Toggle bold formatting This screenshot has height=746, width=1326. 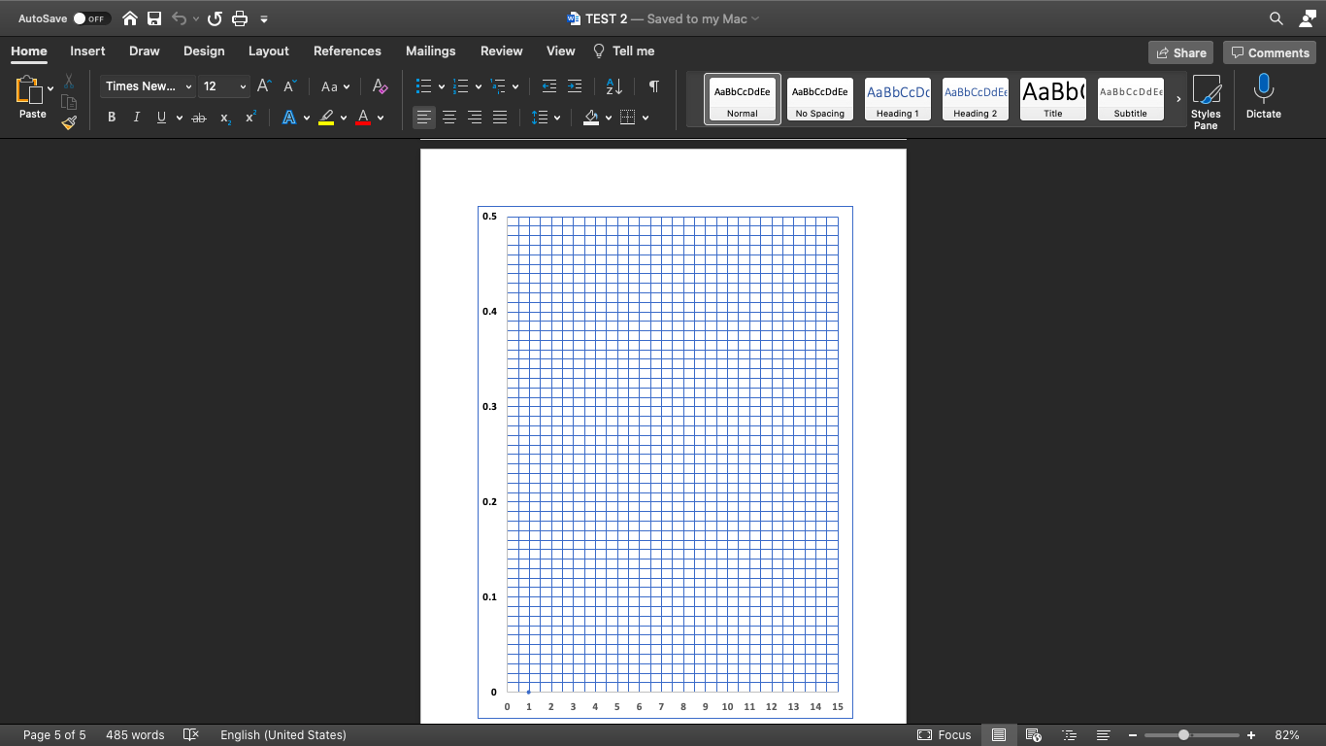(112, 118)
